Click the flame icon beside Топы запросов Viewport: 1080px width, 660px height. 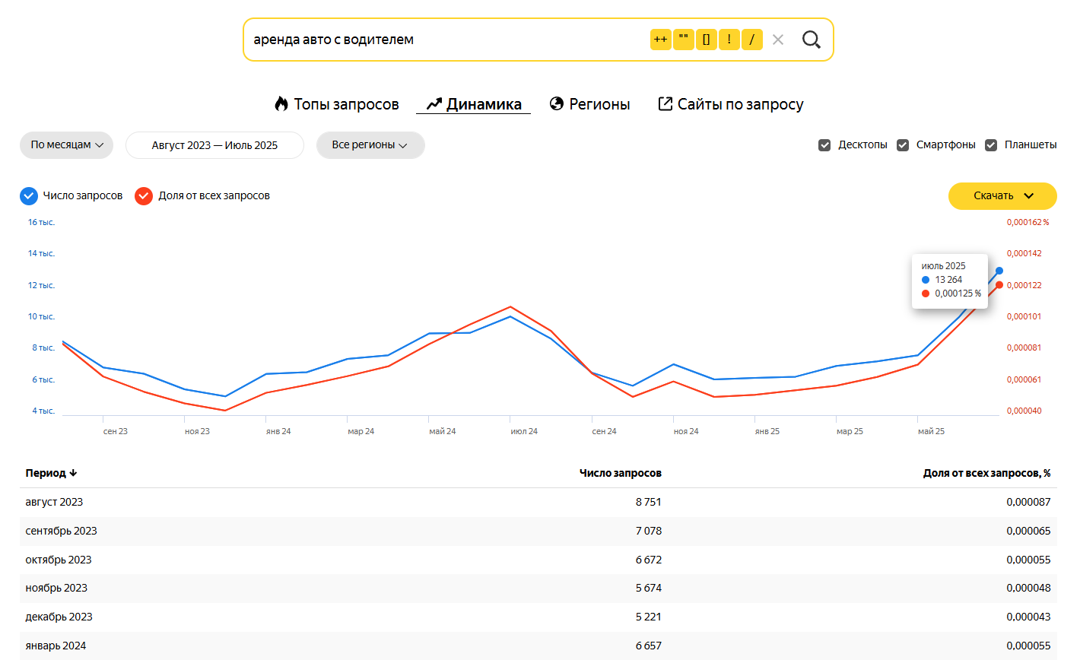click(281, 104)
